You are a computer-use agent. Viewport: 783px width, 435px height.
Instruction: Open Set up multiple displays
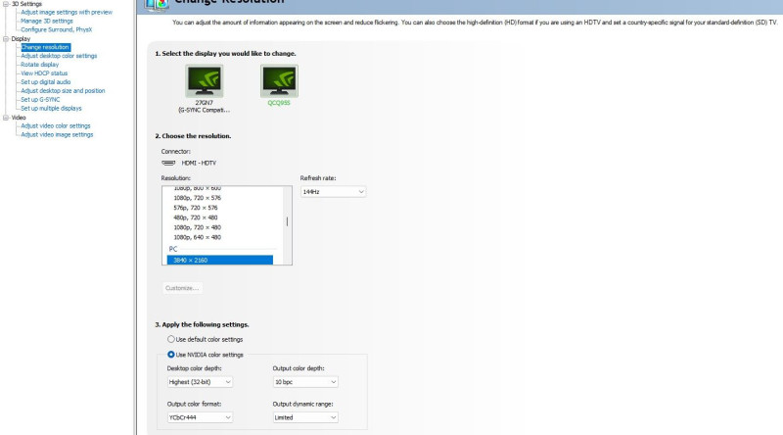(x=51, y=108)
